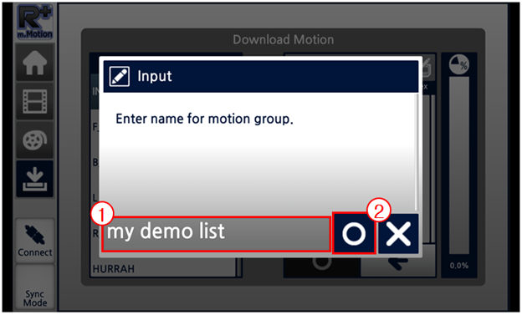Go to the Home screen icon

point(34,63)
